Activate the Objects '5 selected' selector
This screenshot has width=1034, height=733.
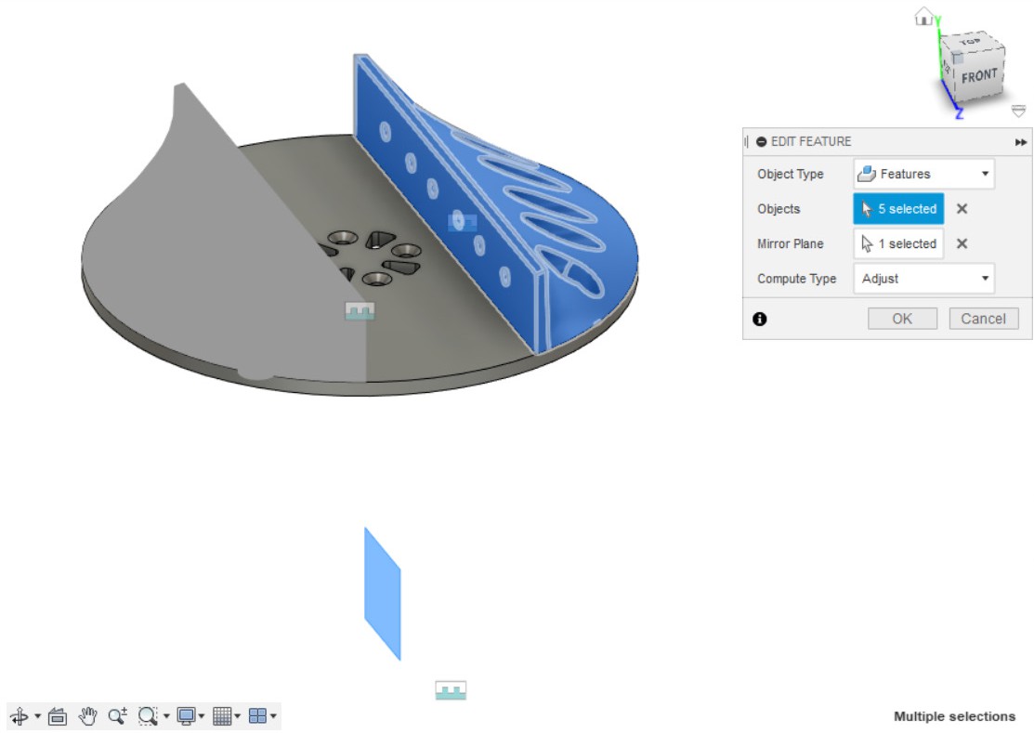(x=898, y=209)
